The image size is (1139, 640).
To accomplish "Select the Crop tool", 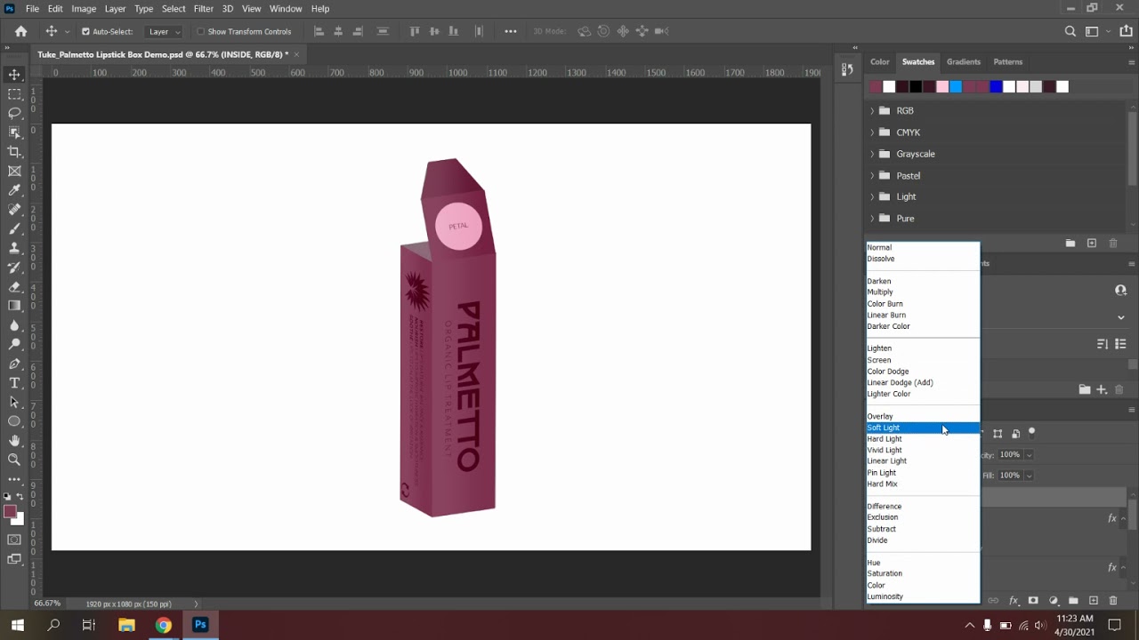I will (x=14, y=152).
